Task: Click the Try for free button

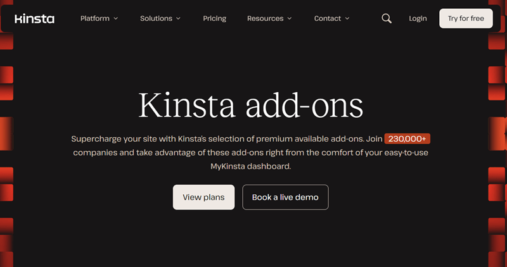Action: point(466,18)
